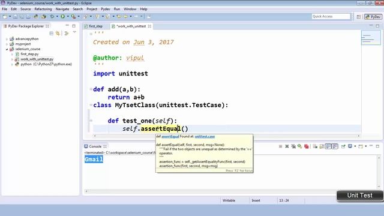Click the red Terminate All icon in Console
This screenshot has height=216, width=384.
pyautogui.click(x=307, y=146)
